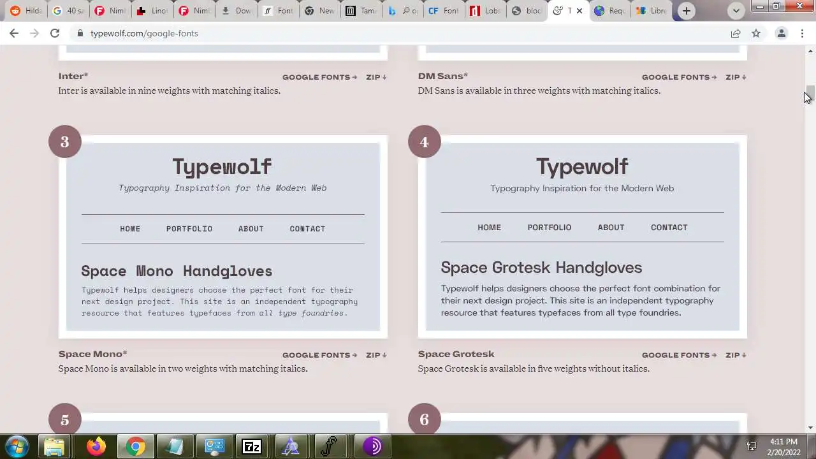816x459 pixels.
Task: Go back to the previous page
Action: 14,33
